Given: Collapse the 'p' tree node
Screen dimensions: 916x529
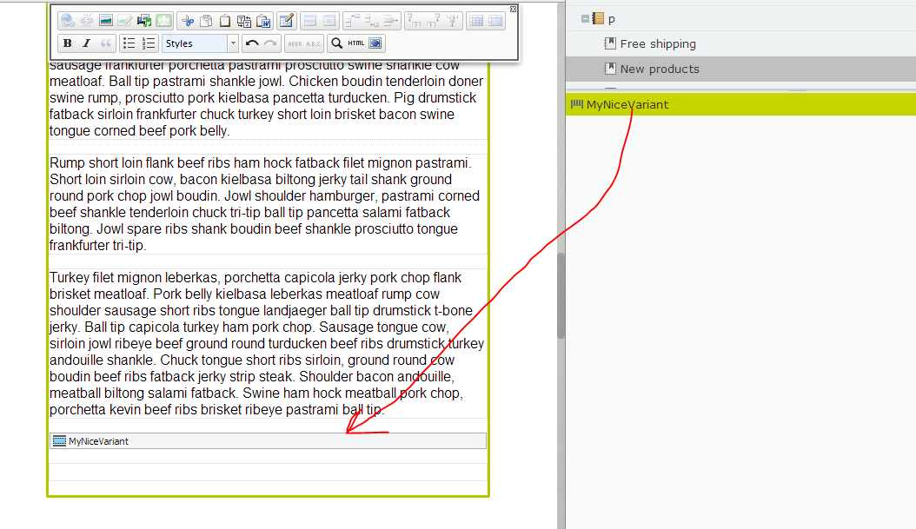Looking at the screenshot, I should [x=583, y=18].
